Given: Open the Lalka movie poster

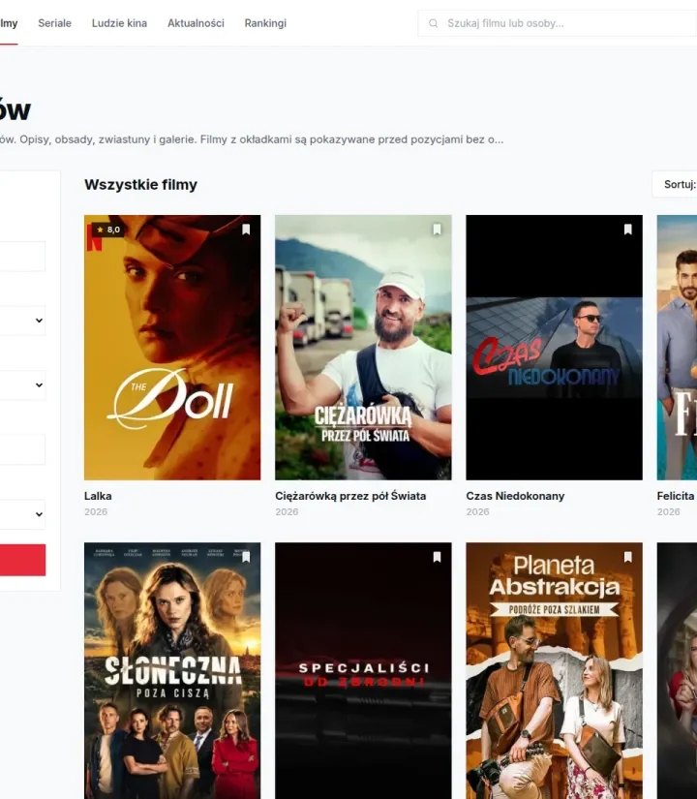Looking at the screenshot, I should pos(172,348).
